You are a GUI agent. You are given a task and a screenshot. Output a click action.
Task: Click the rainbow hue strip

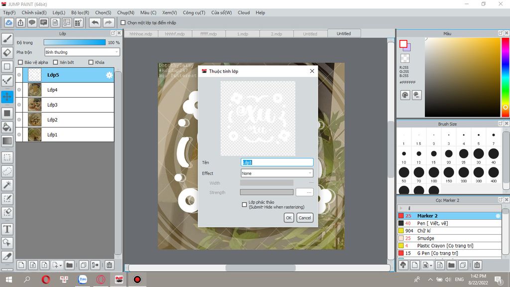(x=506, y=77)
